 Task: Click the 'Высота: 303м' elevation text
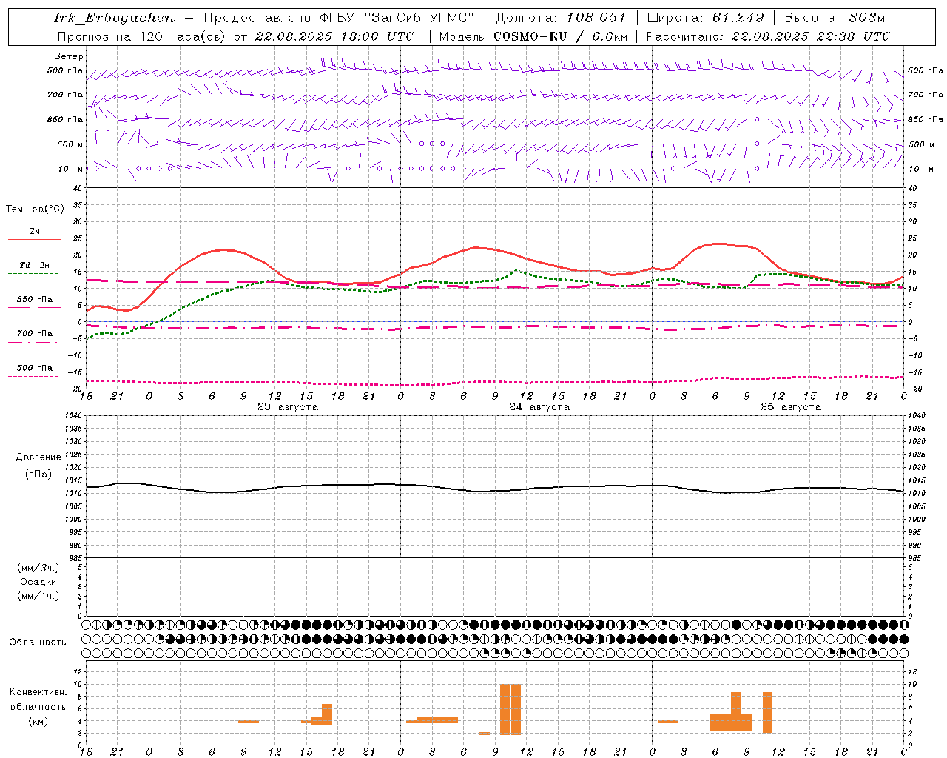click(835, 18)
